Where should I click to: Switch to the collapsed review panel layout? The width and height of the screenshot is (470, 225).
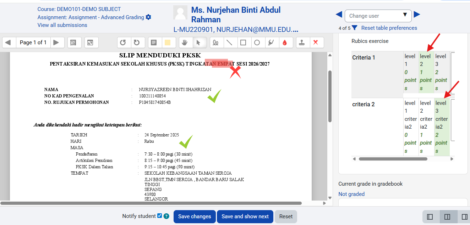pos(430,216)
